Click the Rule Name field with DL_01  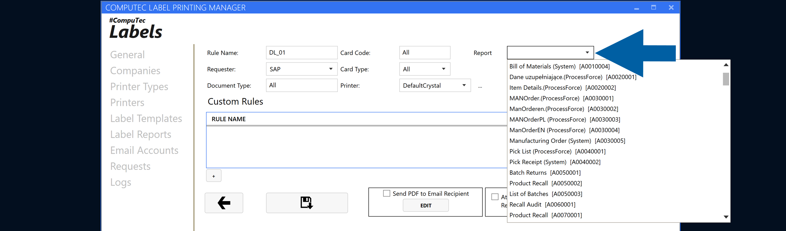point(302,53)
